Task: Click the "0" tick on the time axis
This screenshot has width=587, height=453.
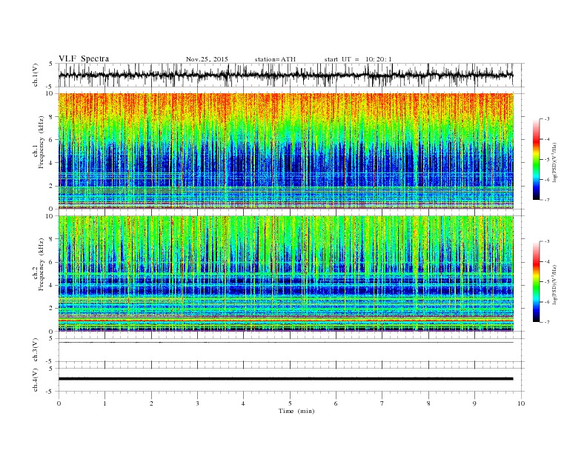Action: point(59,403)
